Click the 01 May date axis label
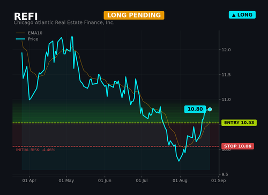Viewport: 268px width, 195px height. coord(66,181)
